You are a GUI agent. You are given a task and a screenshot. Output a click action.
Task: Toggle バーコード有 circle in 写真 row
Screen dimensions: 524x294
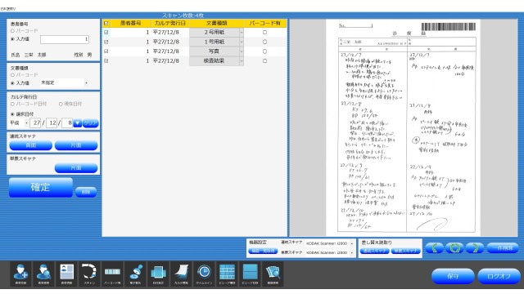264,51
